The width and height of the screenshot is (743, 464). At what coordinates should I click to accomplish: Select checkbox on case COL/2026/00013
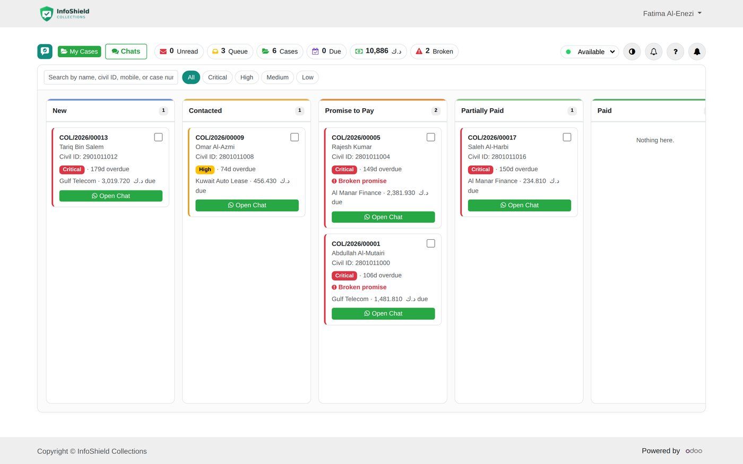coord(158,137)
